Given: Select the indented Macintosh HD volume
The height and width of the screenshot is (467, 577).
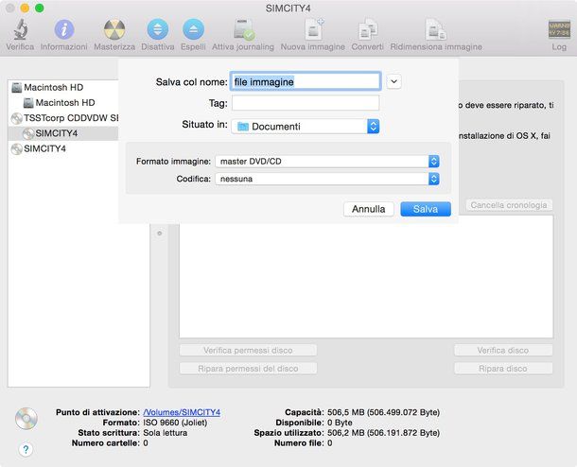Looking at the screenshot, I should pyautogui.click(x=63, y=103).
